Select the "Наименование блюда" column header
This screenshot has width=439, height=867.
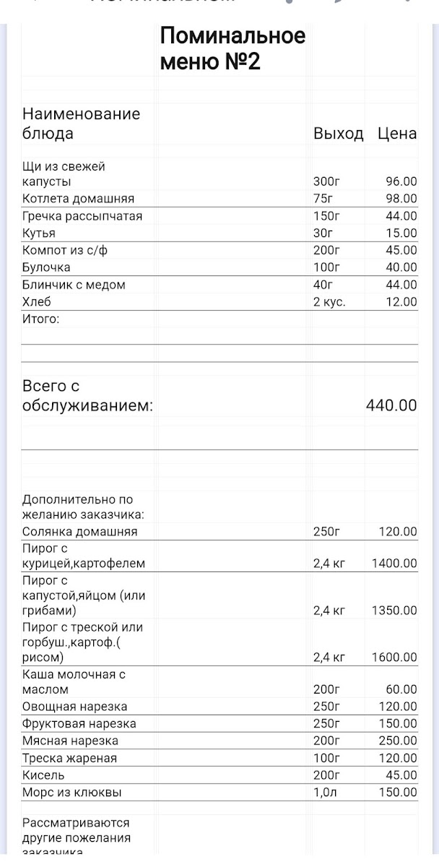tap(81, 124)
